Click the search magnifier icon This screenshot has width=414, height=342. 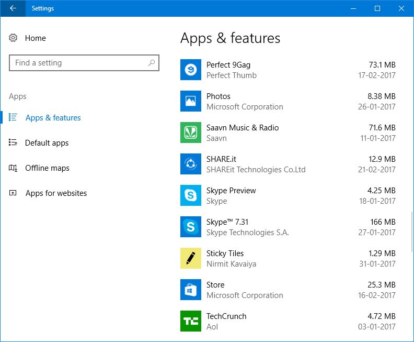pos(152,63)
